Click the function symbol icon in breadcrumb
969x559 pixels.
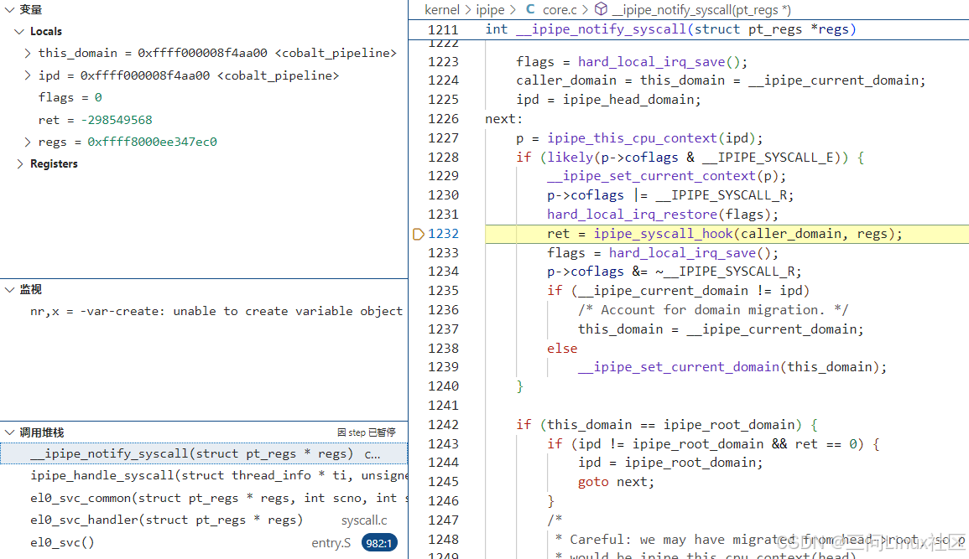click(601, 9)
